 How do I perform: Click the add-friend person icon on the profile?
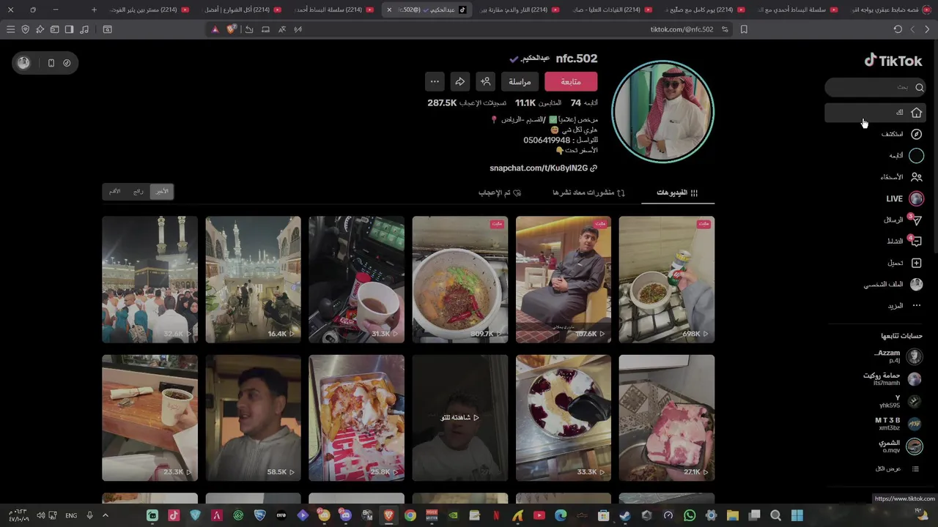click(485, 81)
